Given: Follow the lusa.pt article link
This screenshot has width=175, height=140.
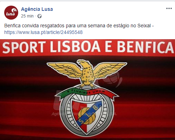Looking at the screenshot, I should click(43, 32).
